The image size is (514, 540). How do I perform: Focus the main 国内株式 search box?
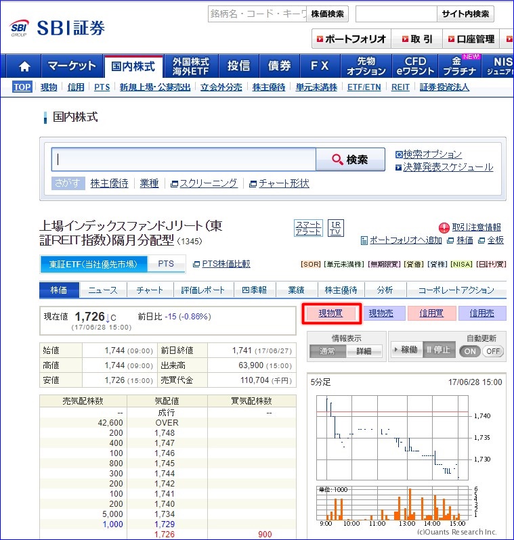coord(184,160)
